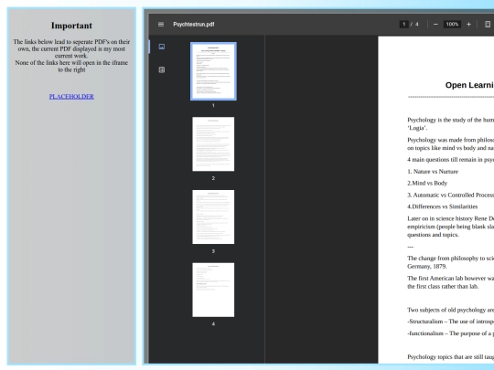Show the document outline view in sidebar

point(162,69)
